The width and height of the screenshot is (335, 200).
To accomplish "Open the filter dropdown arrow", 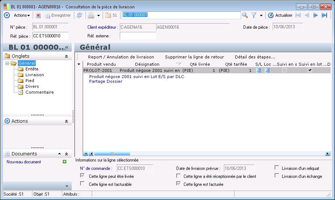I will coord(261,16).
